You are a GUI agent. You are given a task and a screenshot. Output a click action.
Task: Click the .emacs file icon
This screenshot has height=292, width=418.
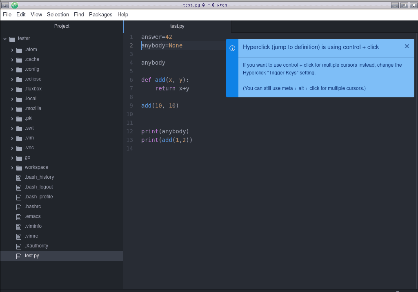[19, 217]
